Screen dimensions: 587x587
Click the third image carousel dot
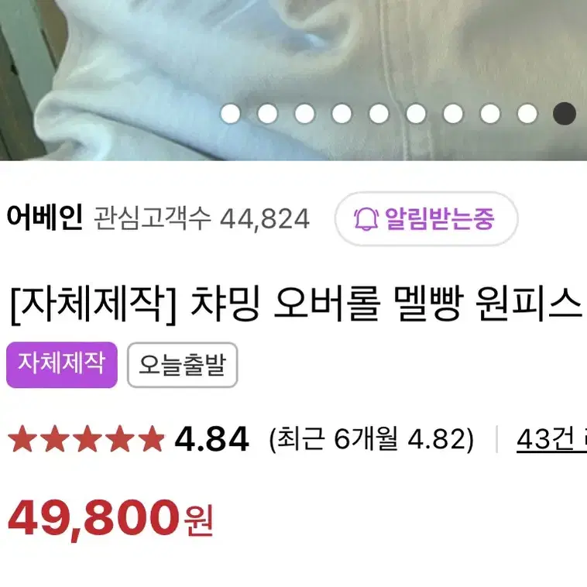point(304,113)
